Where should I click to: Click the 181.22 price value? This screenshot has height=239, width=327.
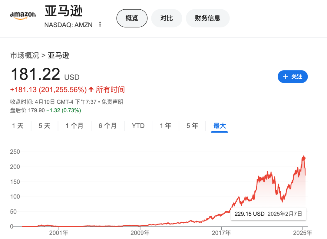point(35,74)
